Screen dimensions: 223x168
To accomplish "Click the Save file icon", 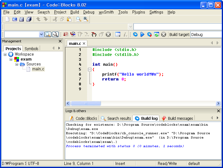I will click(22, 19).
